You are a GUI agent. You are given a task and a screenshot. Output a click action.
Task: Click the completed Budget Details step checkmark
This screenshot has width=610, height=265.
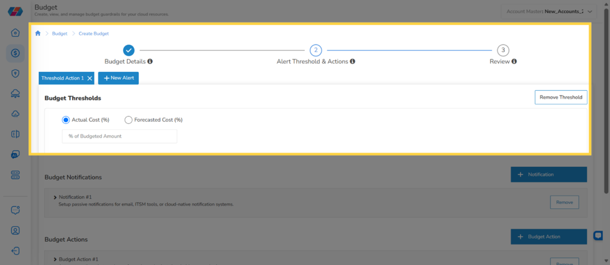click(x=129, y=50)
